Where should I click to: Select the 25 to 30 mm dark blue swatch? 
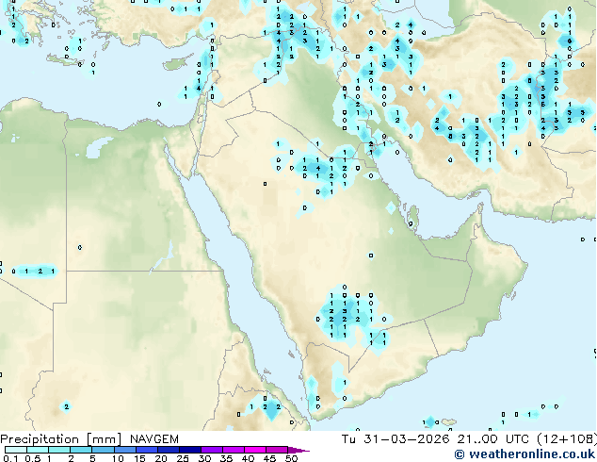click(x=190, y=450)
